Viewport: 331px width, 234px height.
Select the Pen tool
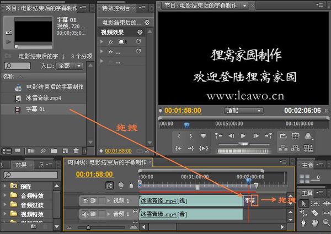coord(304,222)
